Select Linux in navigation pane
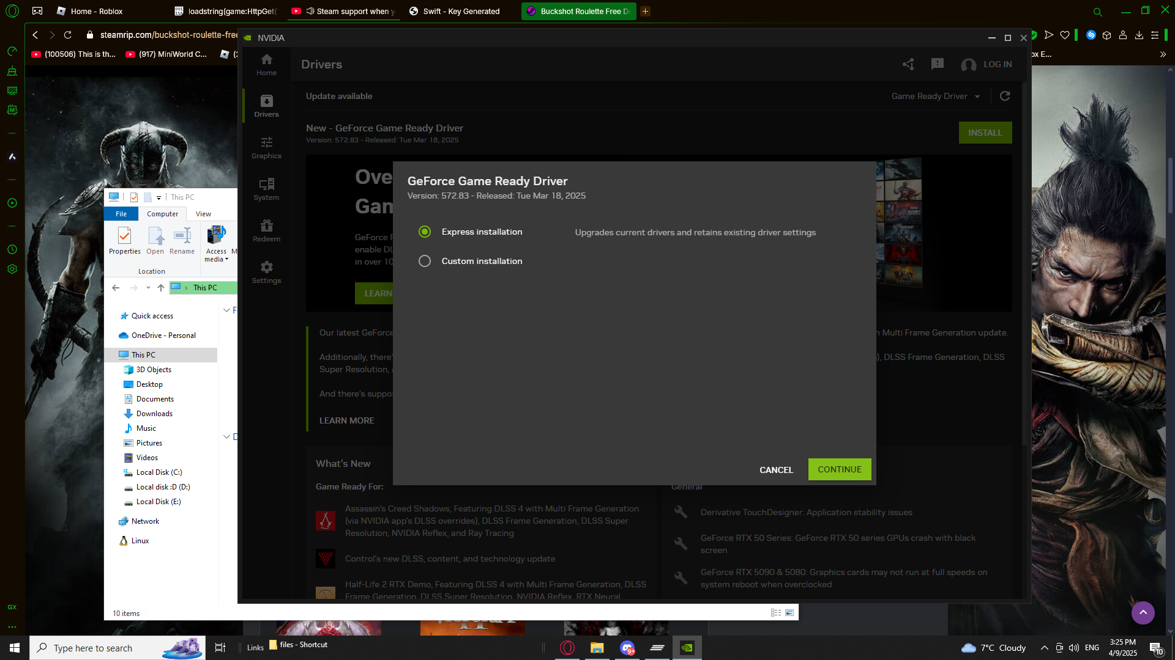The width and height of the screenshot is (1175, 660). coord(140,541)
